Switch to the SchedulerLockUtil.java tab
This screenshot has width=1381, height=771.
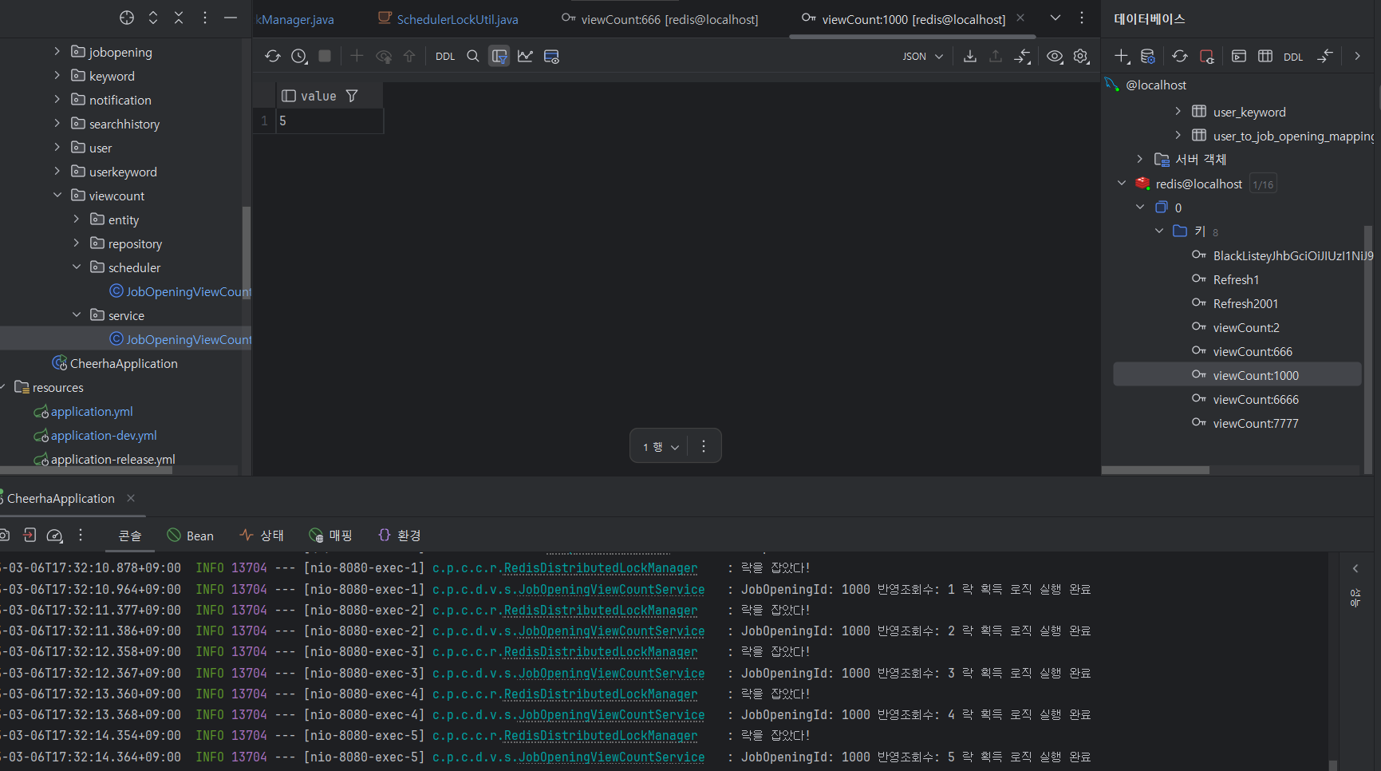tap(448, 19)
